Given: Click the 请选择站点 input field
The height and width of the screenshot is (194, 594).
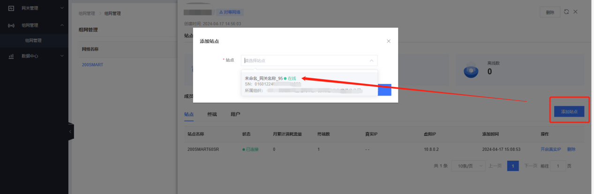Looking at the screenshot, I should tap(309, 60).
